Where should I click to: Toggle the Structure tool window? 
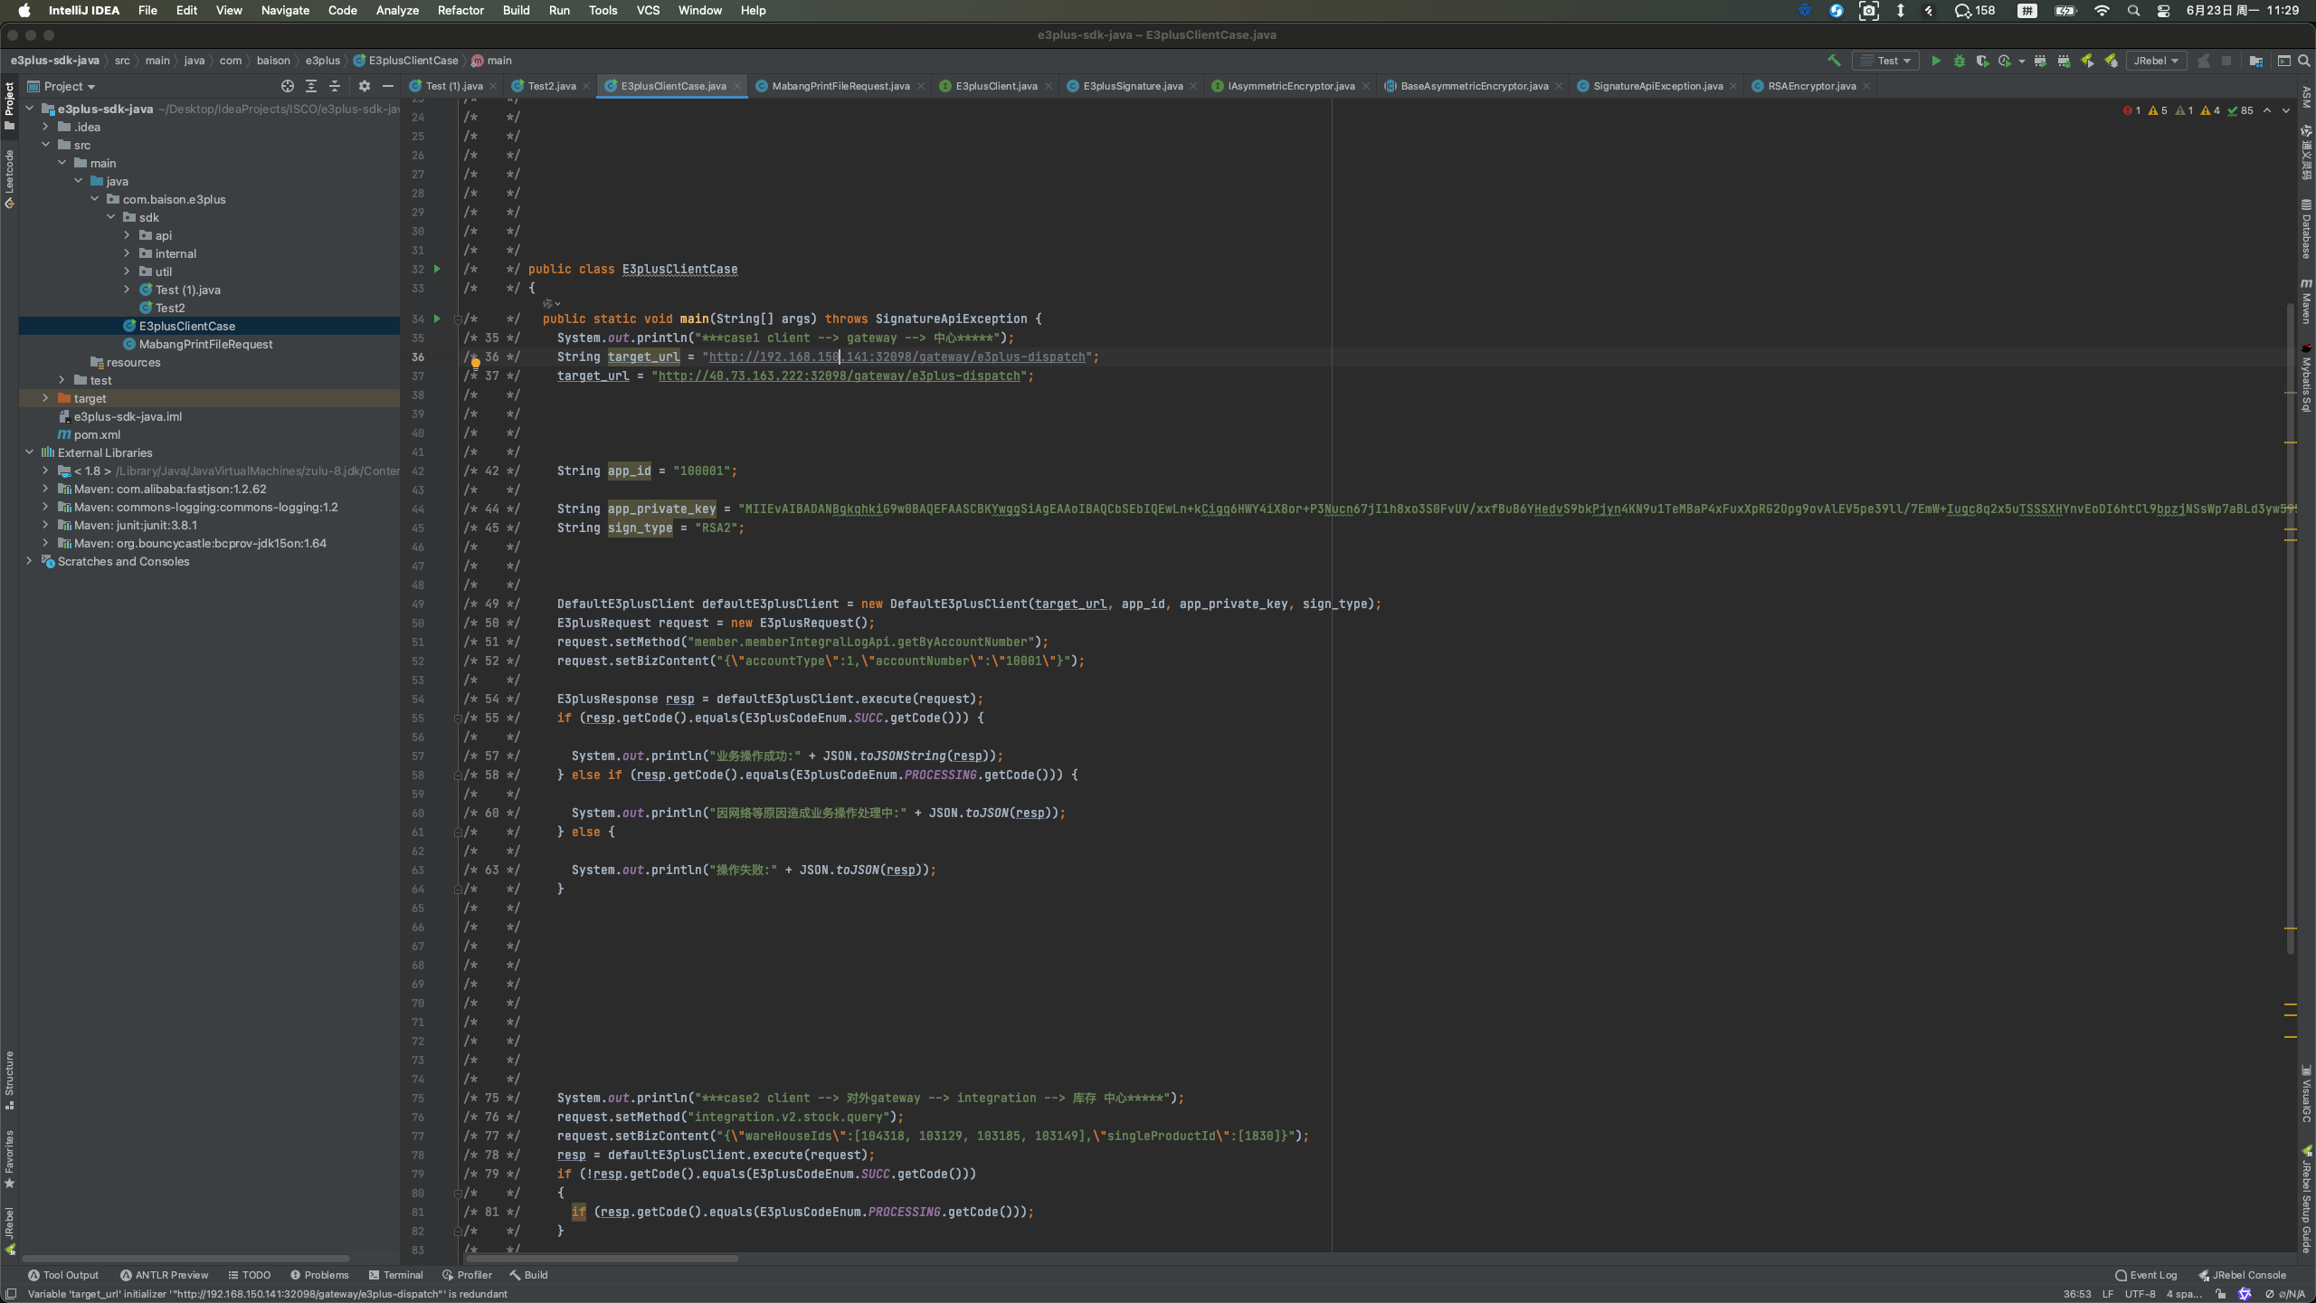(9, 1079)
